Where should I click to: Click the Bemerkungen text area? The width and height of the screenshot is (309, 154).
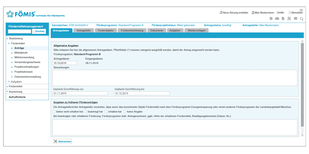pos(175,78)
